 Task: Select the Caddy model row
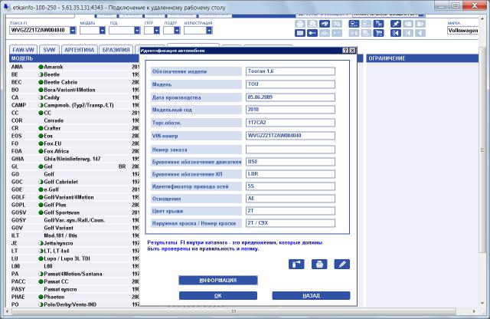tap(74, 97)
